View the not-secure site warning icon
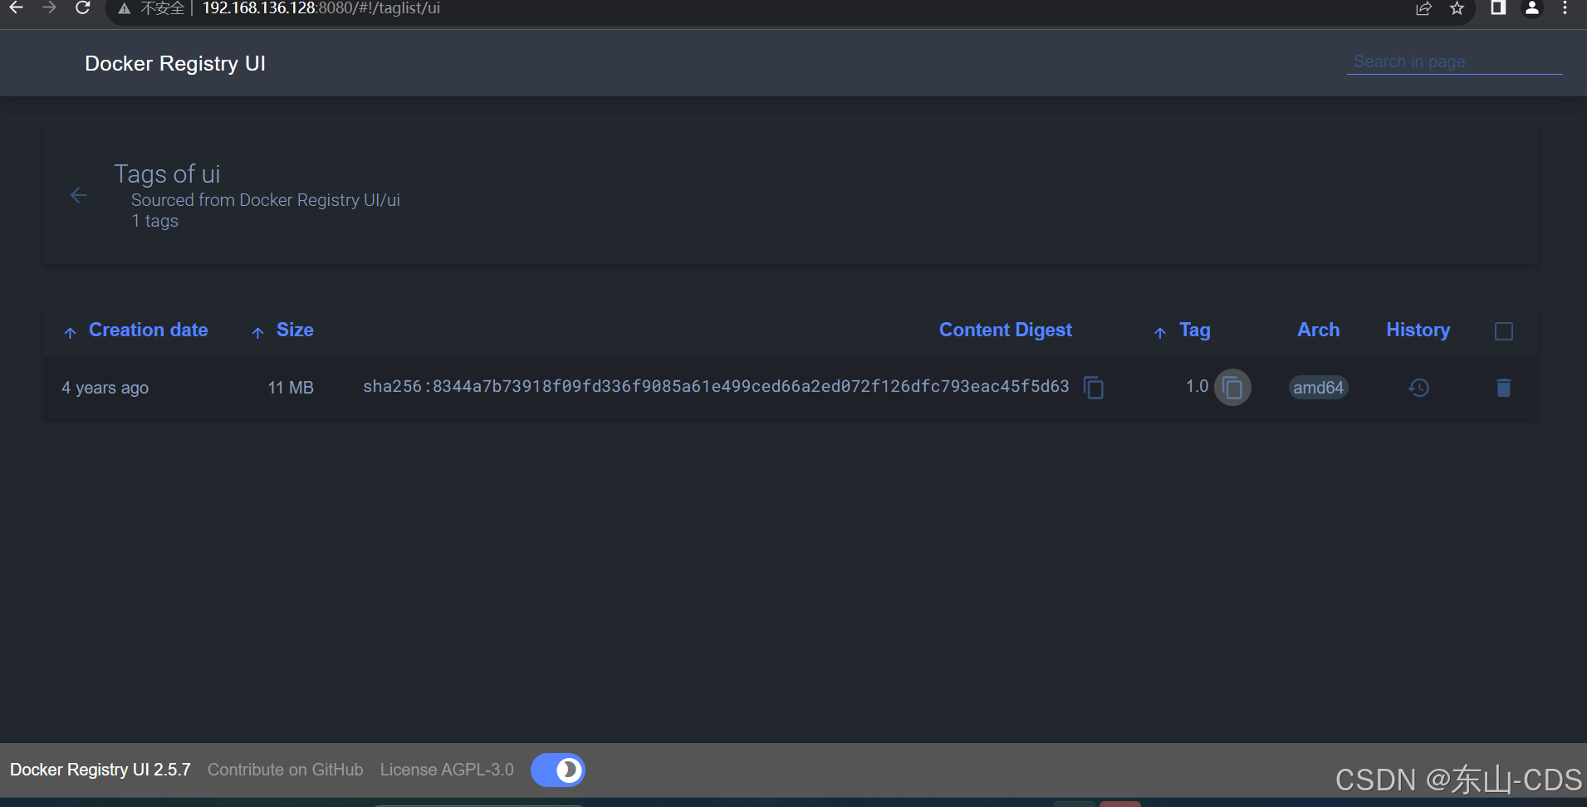This screenshot has height=807, width=1587. pyautogui.click(x=125, y=9)
